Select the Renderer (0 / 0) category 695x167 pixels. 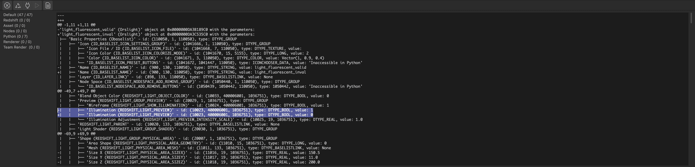pyautogui.click(x=17, y=42)
